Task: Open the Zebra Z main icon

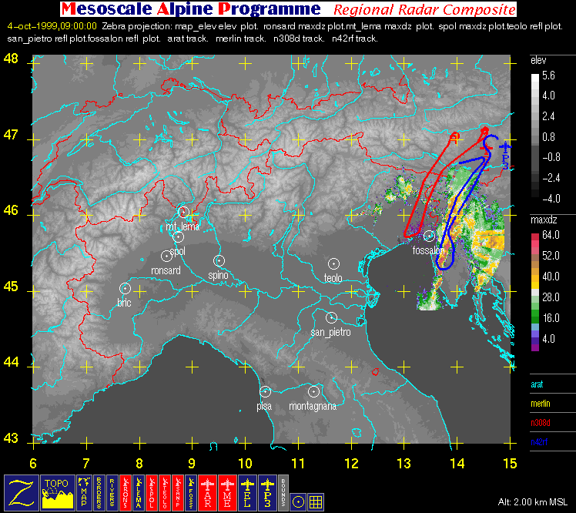Action: (x=22, y=493)
